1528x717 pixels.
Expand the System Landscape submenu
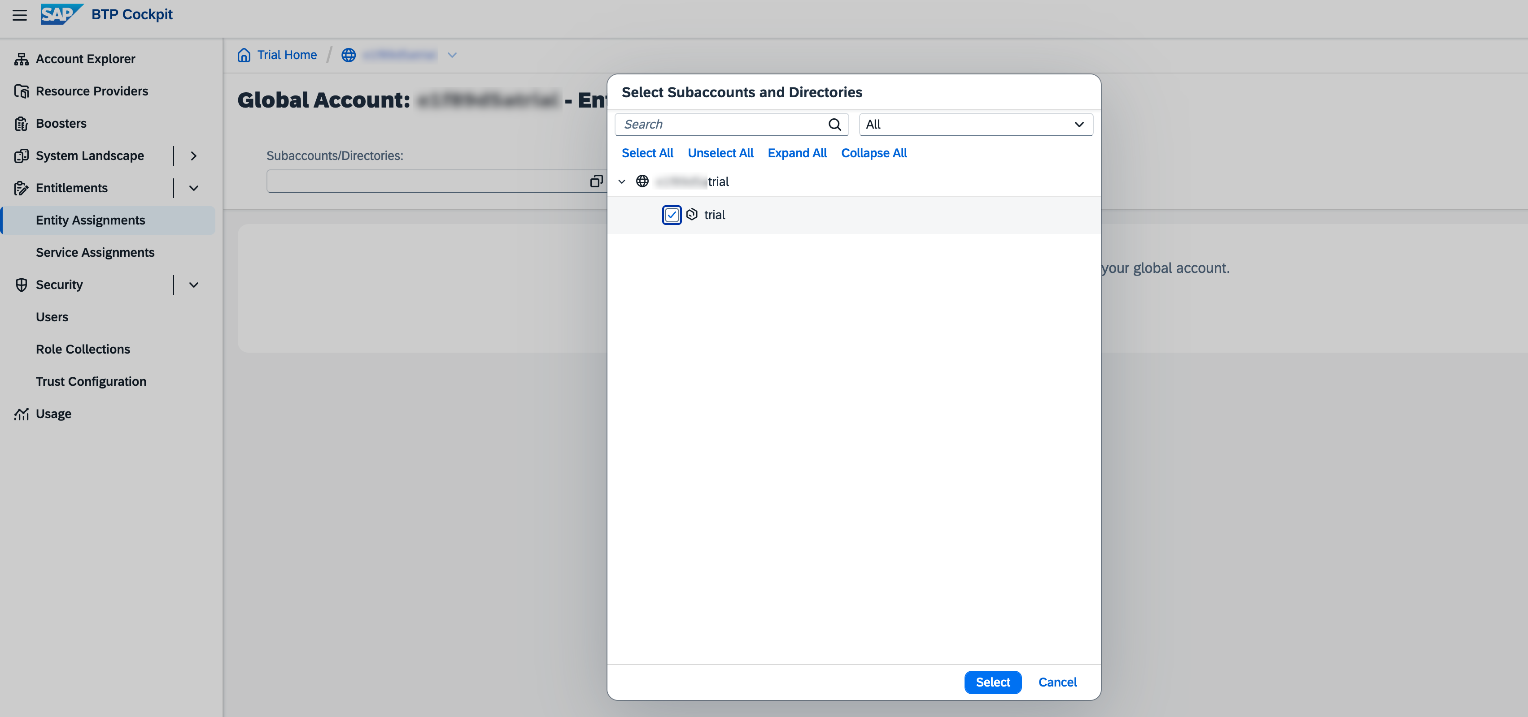(x=193, y=156)
